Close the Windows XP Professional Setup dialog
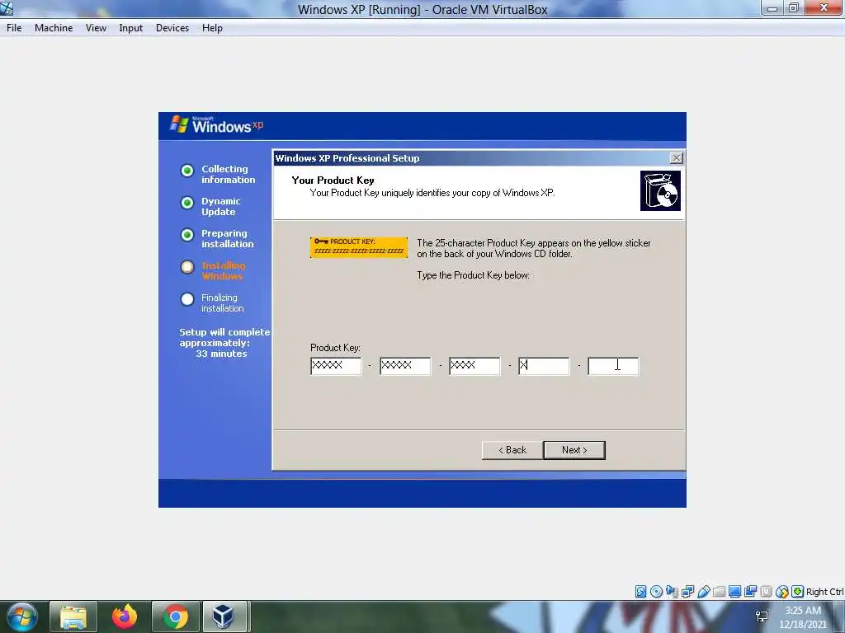Viewport: 845px width, 633px height. click(677, 157)
